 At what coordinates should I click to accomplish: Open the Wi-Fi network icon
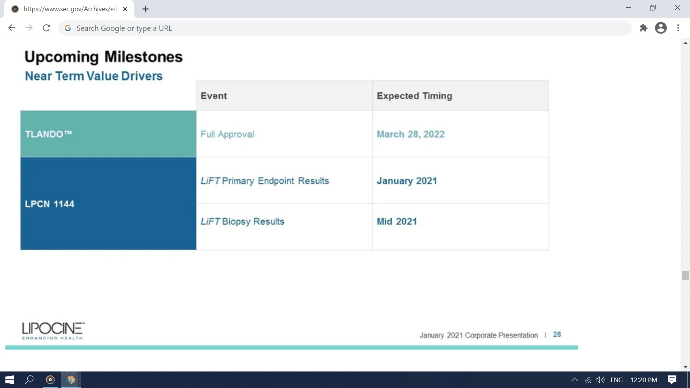(x=588, y=380)
